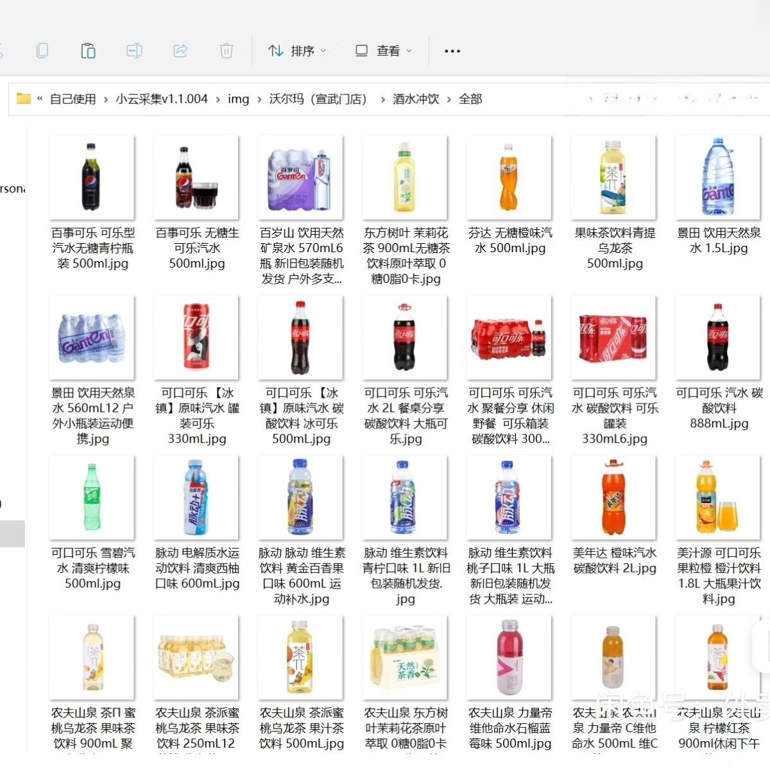Open the three-dot See more menu
This screenshot has width=770, height=770.
point(452,51)
